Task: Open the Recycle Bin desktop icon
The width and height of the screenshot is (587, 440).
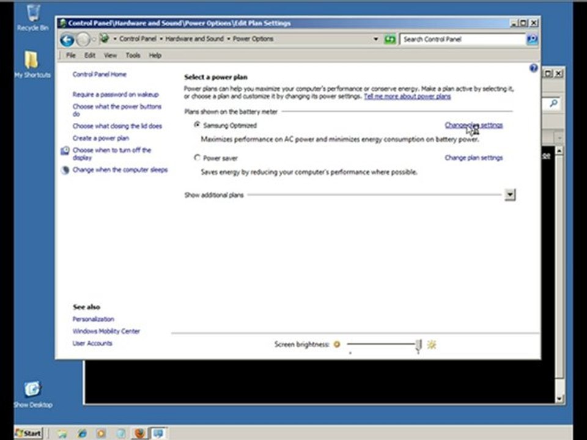Action: point(32,17)
